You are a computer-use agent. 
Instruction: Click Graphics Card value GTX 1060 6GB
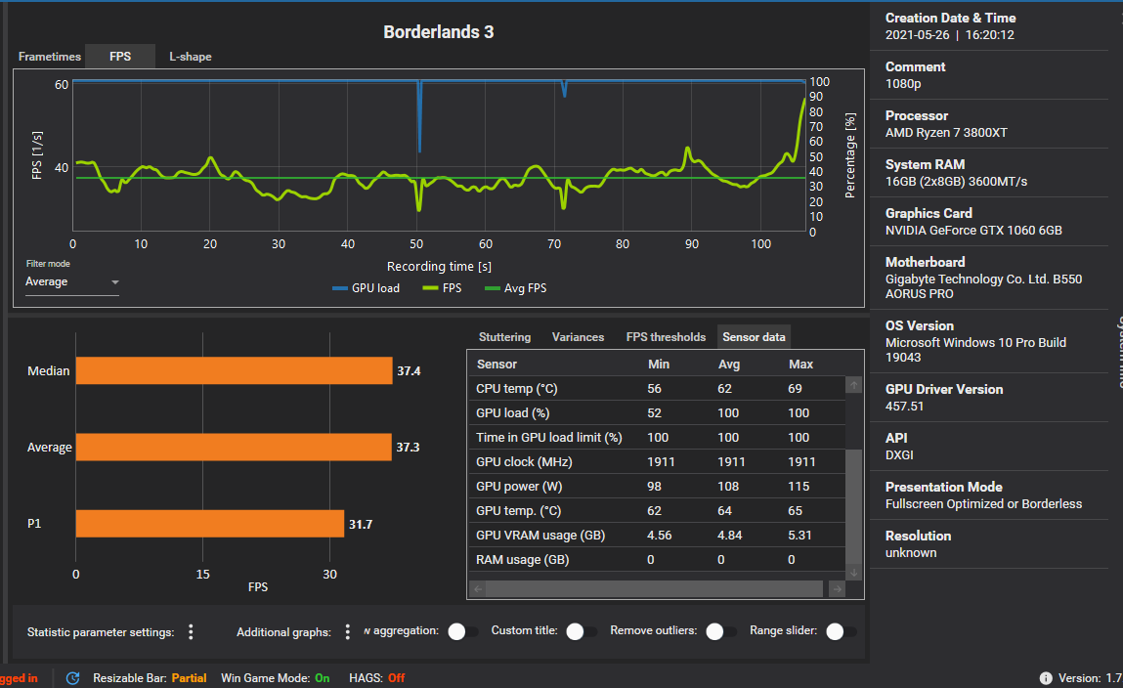click(x=973, y=231)
